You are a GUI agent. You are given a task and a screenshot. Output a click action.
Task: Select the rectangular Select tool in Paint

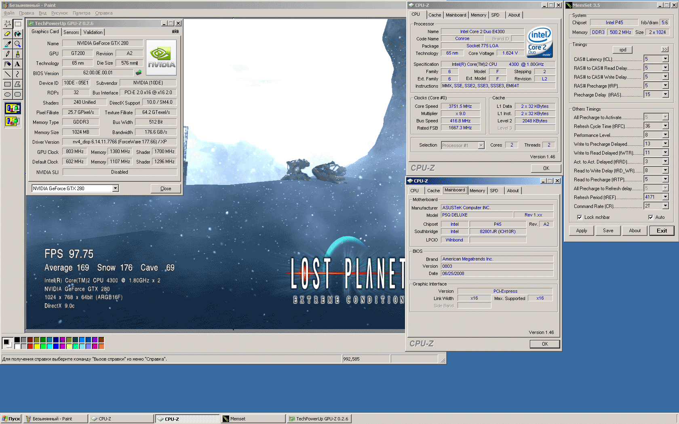[x=18, y=24]
